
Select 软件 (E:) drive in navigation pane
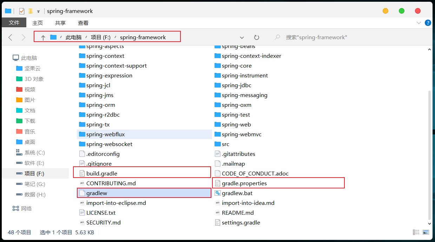[34, 163]
